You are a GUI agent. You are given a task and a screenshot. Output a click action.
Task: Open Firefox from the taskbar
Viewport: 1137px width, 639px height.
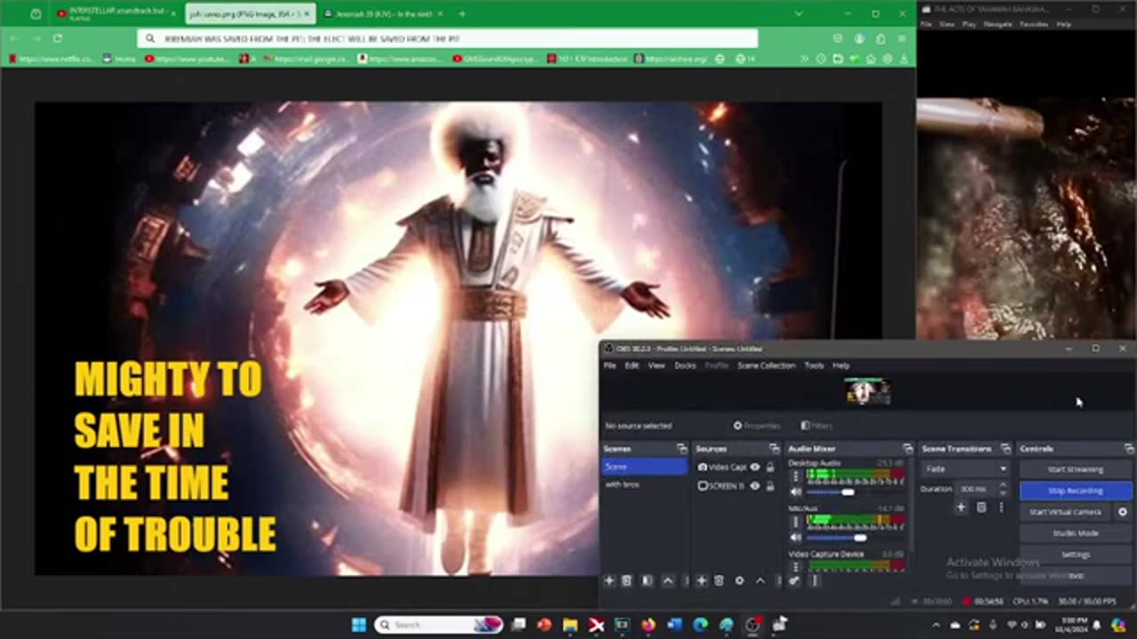(x=648, y=625)
